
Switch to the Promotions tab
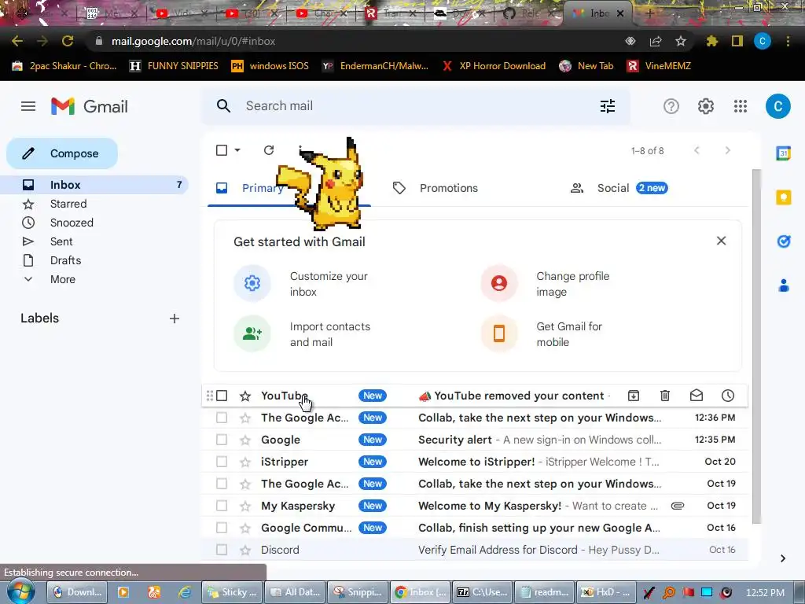(436, 188)
